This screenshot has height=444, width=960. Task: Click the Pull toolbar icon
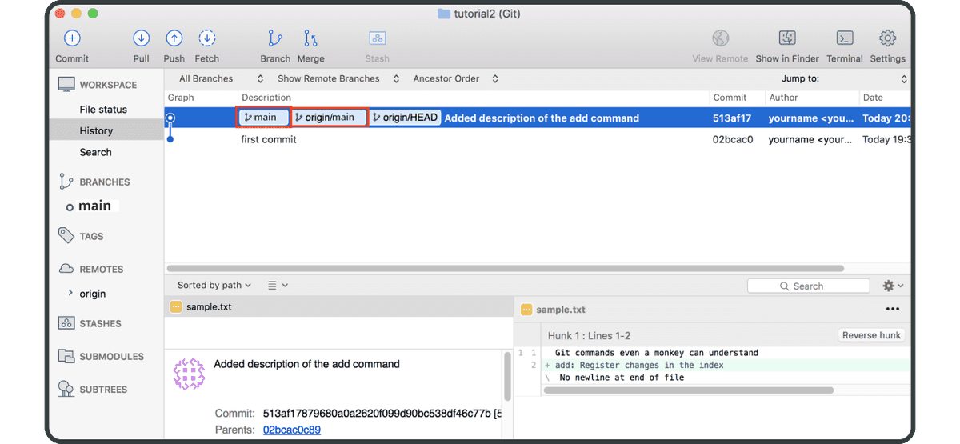point(142,38)
